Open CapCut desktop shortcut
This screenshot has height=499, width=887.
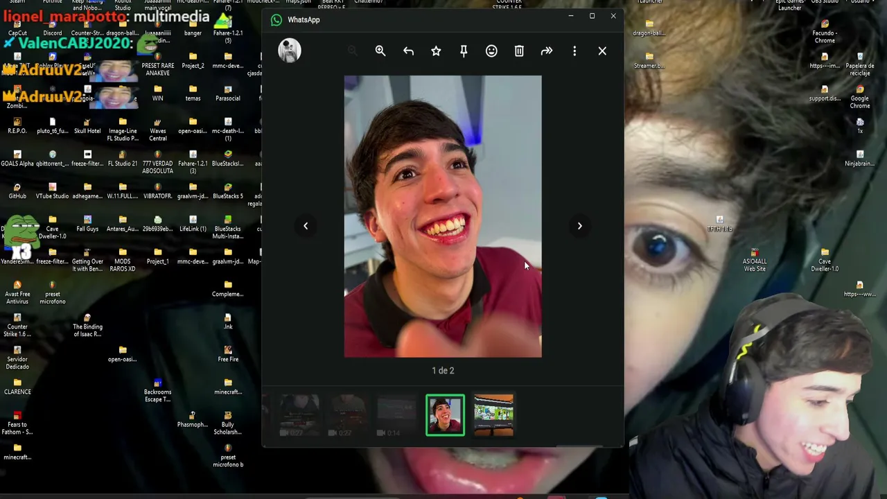(17, 28)
